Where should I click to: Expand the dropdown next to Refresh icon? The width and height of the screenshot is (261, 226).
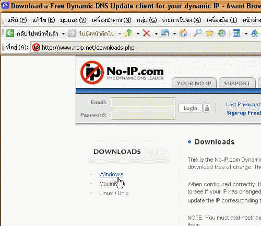tap(174, 33)
